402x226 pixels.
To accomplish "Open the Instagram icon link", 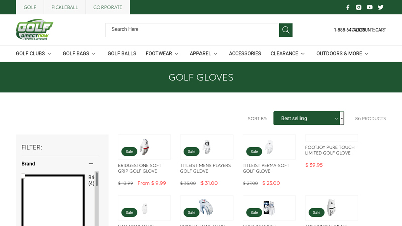I will coord(359,7).
